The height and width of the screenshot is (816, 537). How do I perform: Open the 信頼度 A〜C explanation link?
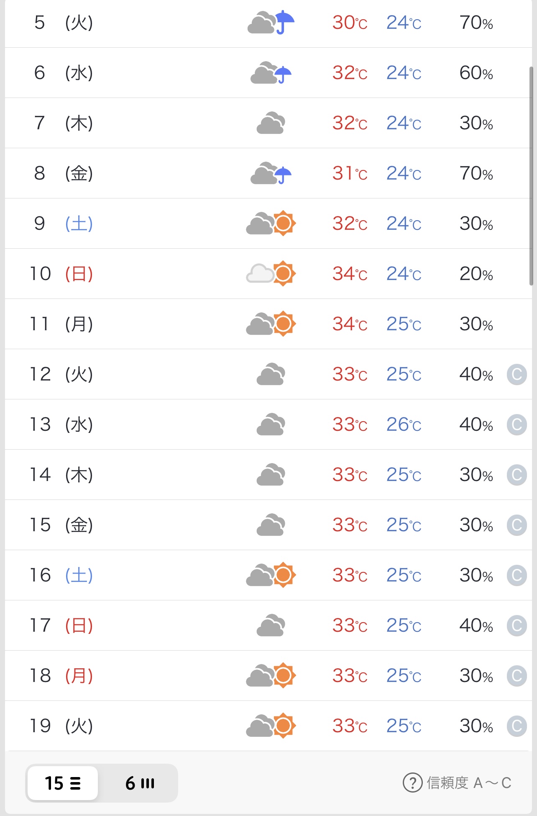pyautogui.click(x=468, y=783)
